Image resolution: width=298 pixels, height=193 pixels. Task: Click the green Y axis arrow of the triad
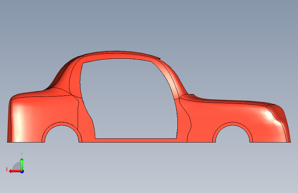point(22,164)
